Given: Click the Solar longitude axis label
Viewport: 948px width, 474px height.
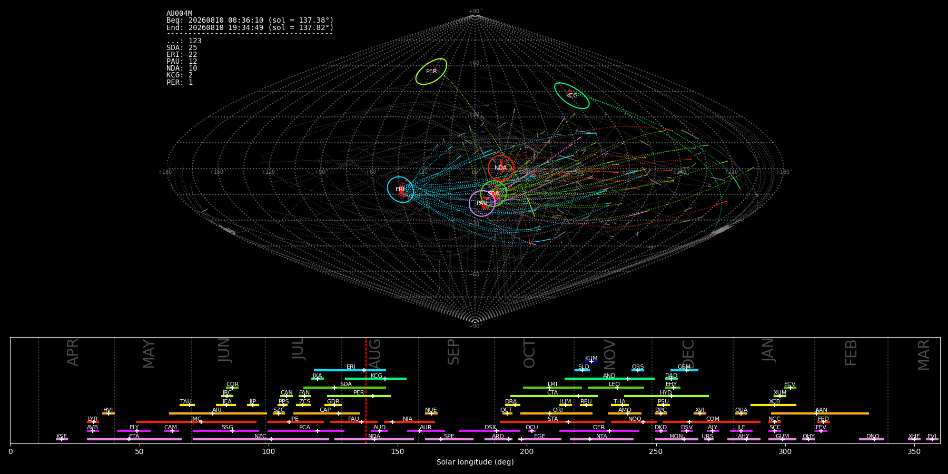Looking at the screenshot, I should [475, 462].
